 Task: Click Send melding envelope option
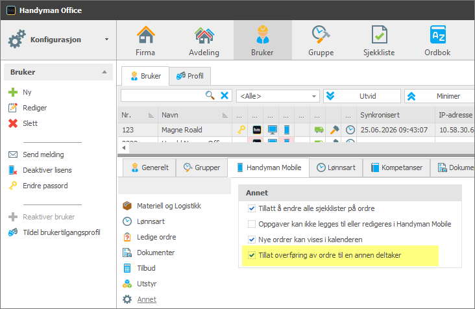coord(36,154)
